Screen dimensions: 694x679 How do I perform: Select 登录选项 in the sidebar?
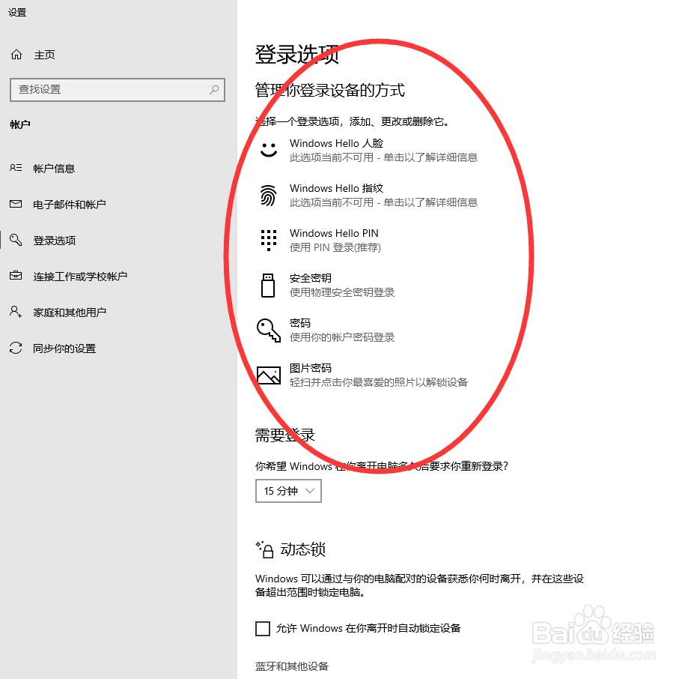click(55, 241)
